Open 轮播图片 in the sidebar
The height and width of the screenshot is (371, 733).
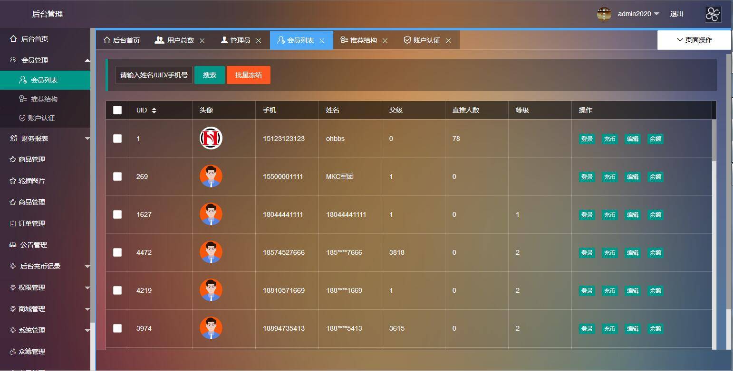tap(31, 181)
